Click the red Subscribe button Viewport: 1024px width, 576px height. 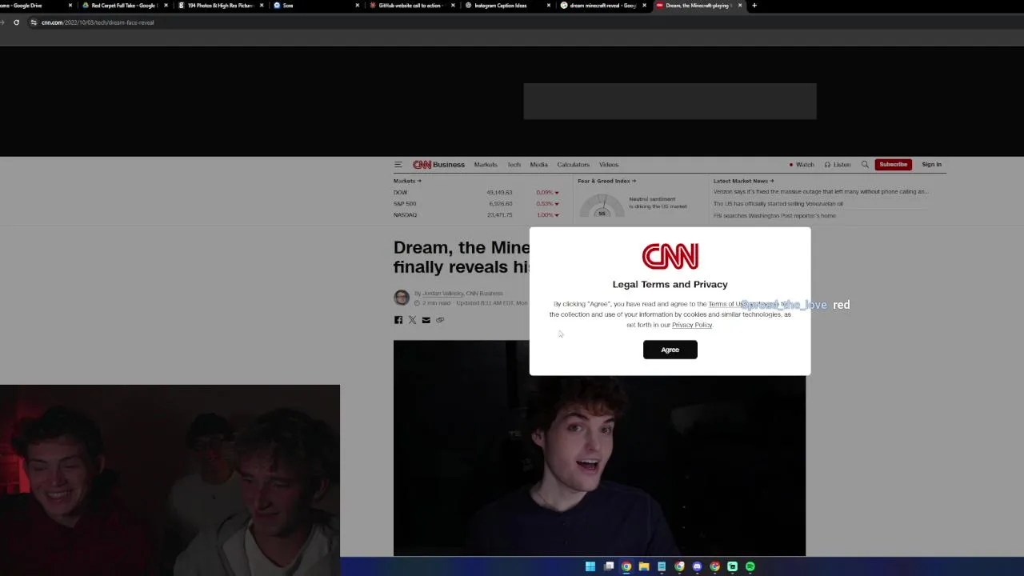tap(893, 165)
